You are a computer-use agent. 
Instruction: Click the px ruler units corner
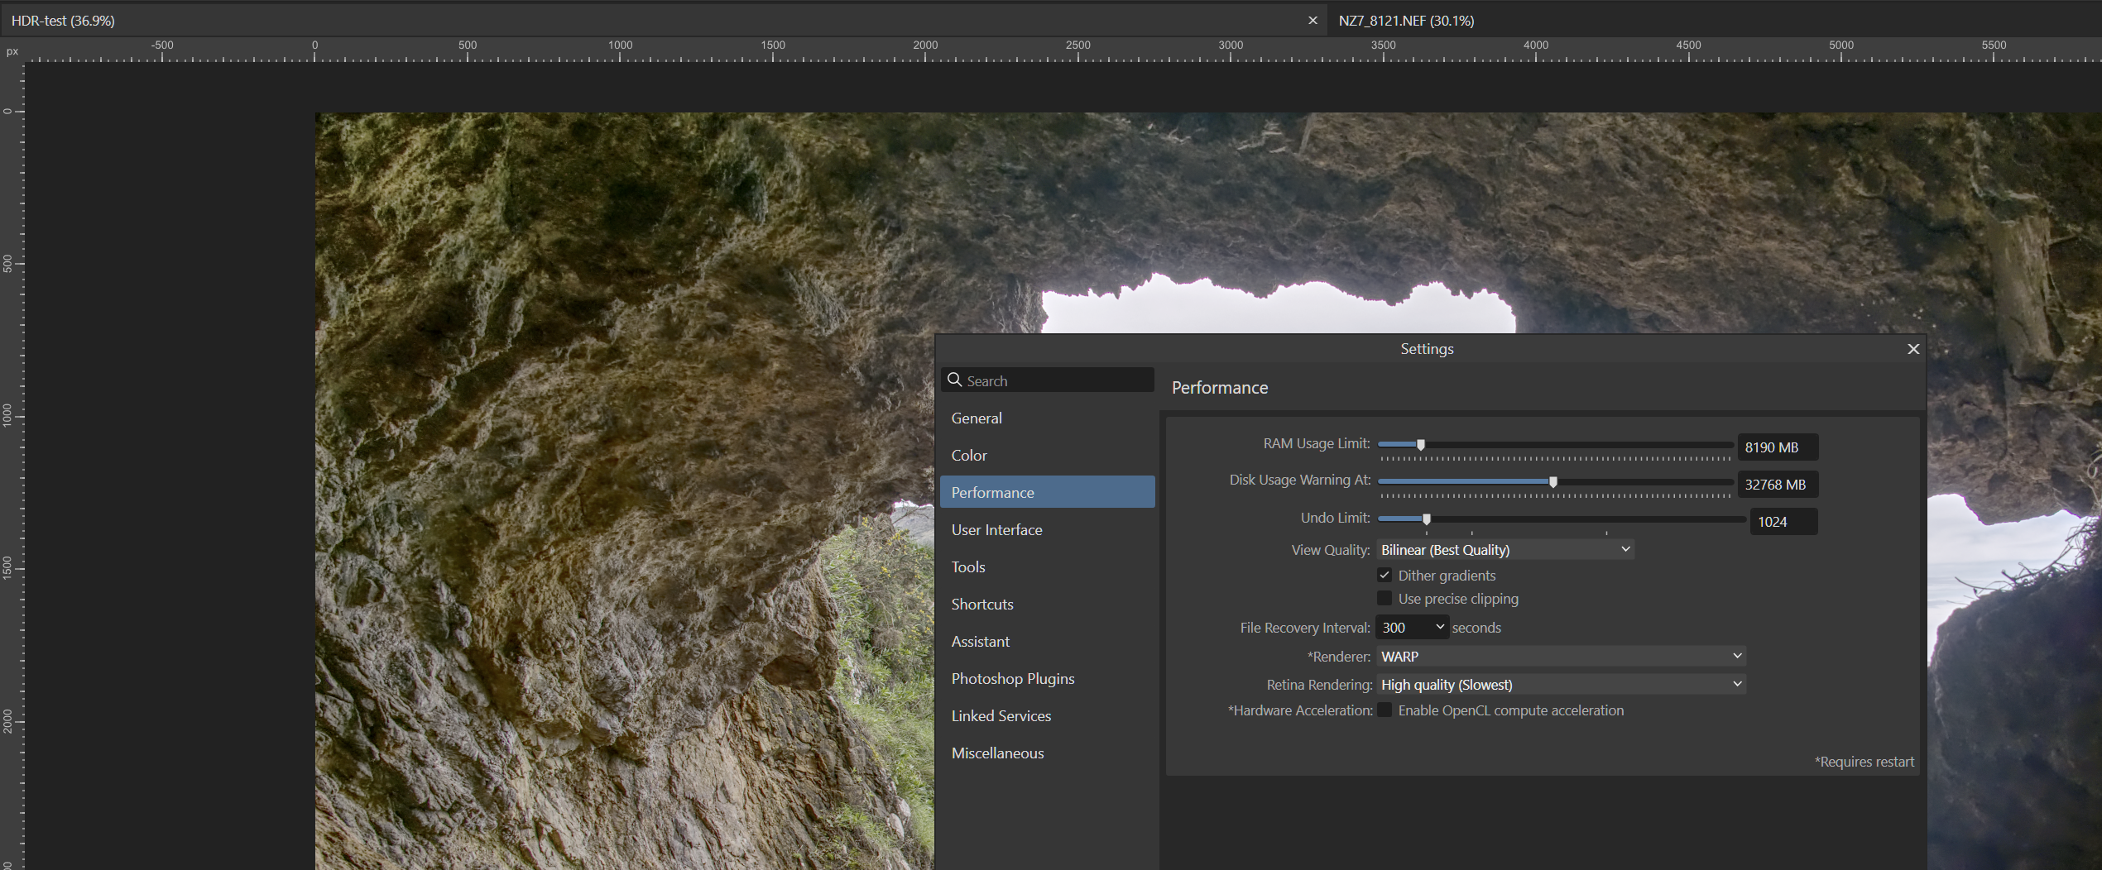(12, 51)
